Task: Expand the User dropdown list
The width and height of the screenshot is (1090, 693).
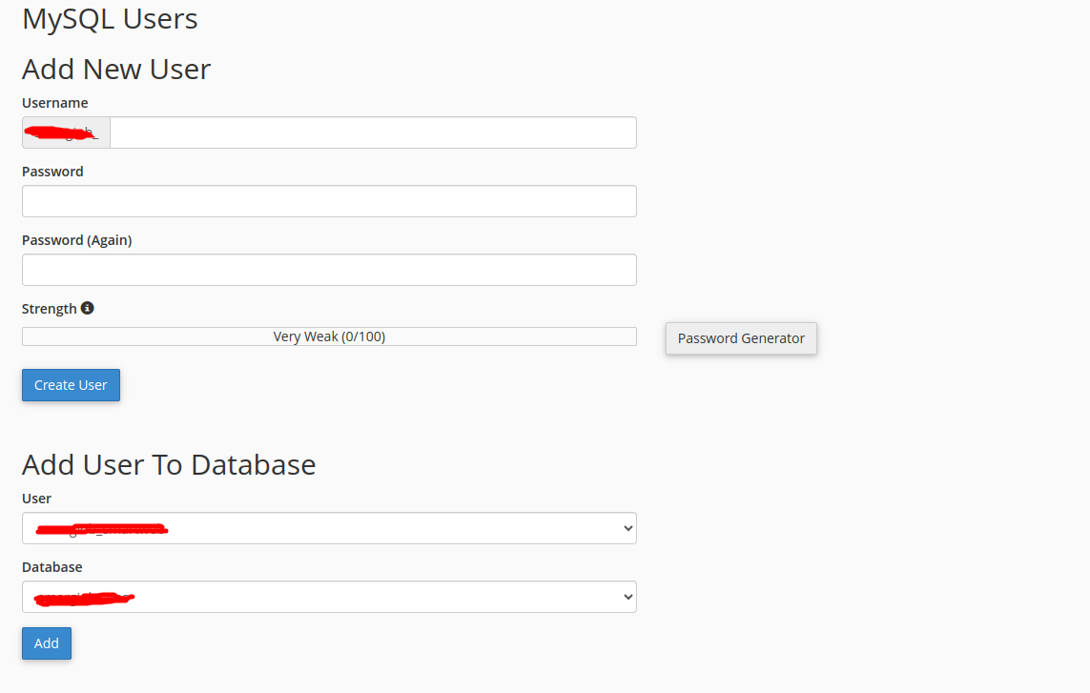Action: coord(329,528)
